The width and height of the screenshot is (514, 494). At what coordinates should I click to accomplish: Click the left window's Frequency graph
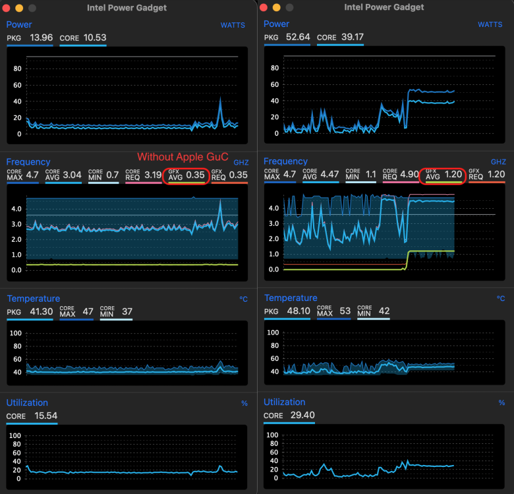click(x=127, y=233)
